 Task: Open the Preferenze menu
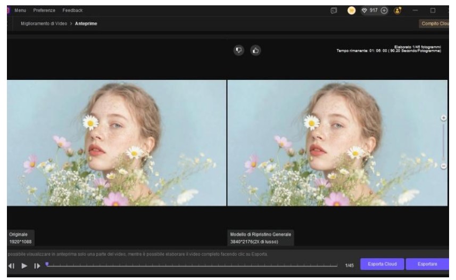tap(44, 10)
